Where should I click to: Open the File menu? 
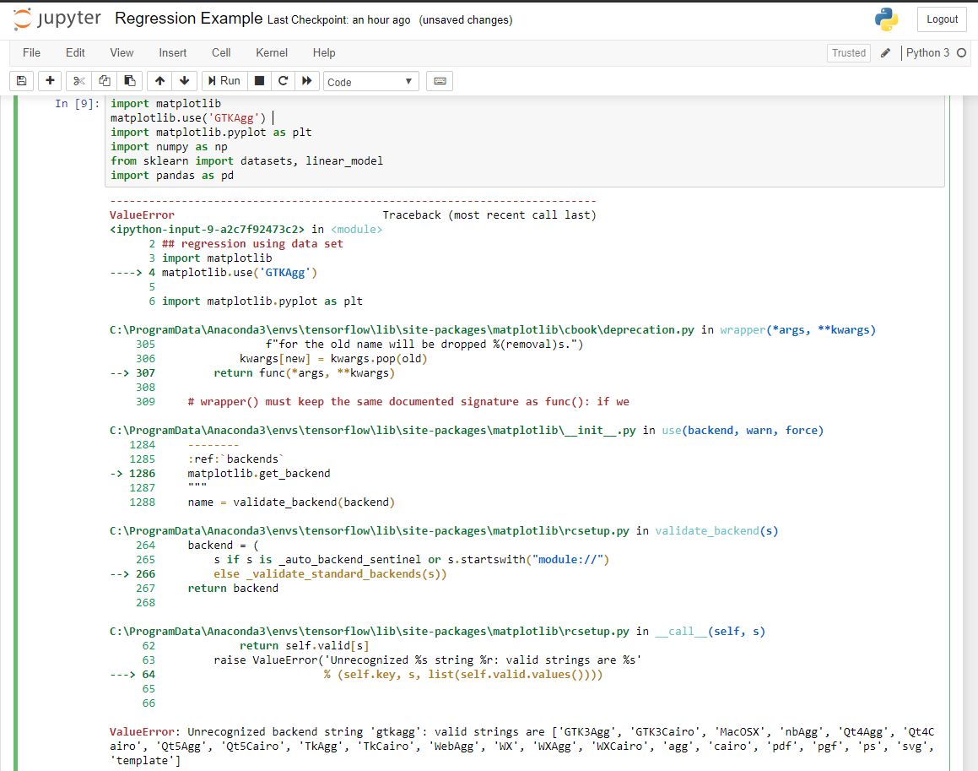pos(31,53)
